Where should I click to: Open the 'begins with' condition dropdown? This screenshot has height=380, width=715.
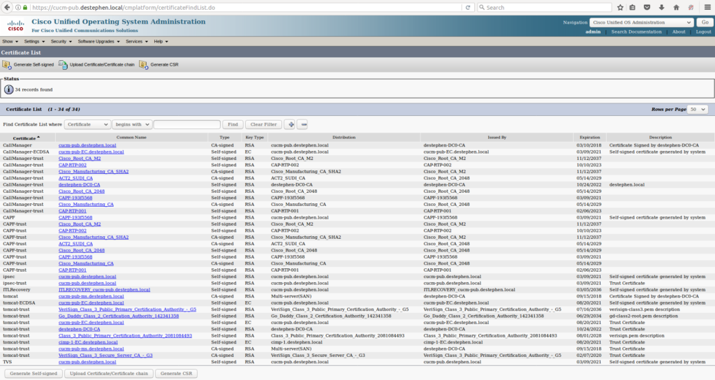pyautogui.click(x=132, y=124)
